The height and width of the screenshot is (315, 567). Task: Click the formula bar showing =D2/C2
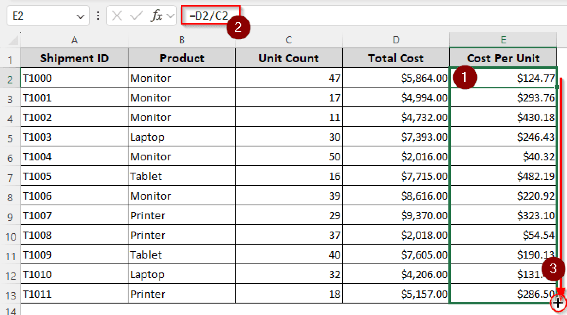(x=209, y=15)
